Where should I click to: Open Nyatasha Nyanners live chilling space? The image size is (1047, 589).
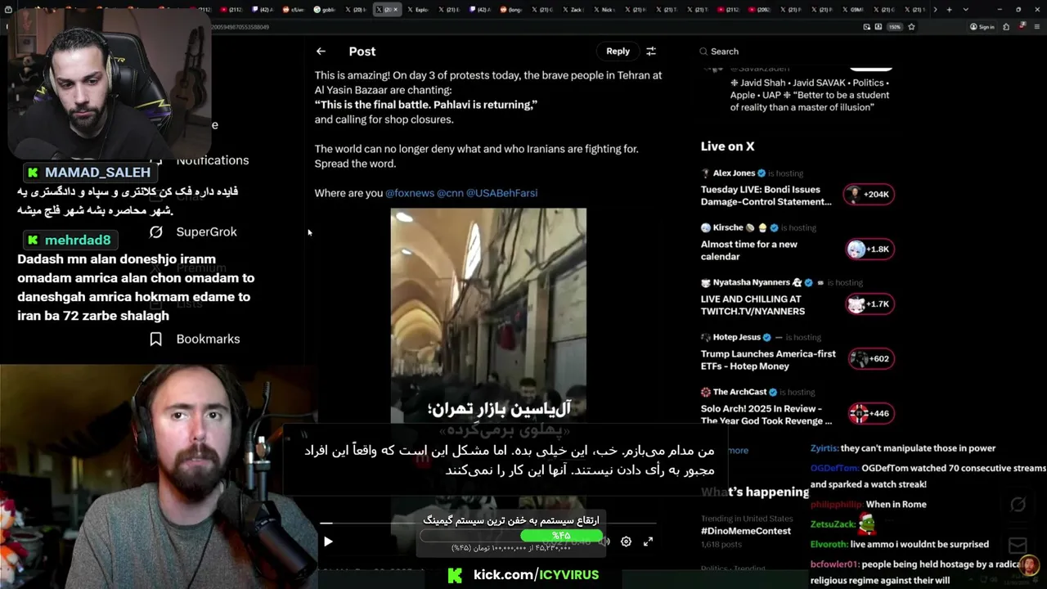[753, 305]
